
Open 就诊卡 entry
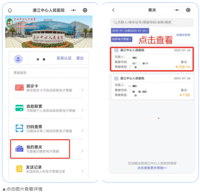point(49,88)
